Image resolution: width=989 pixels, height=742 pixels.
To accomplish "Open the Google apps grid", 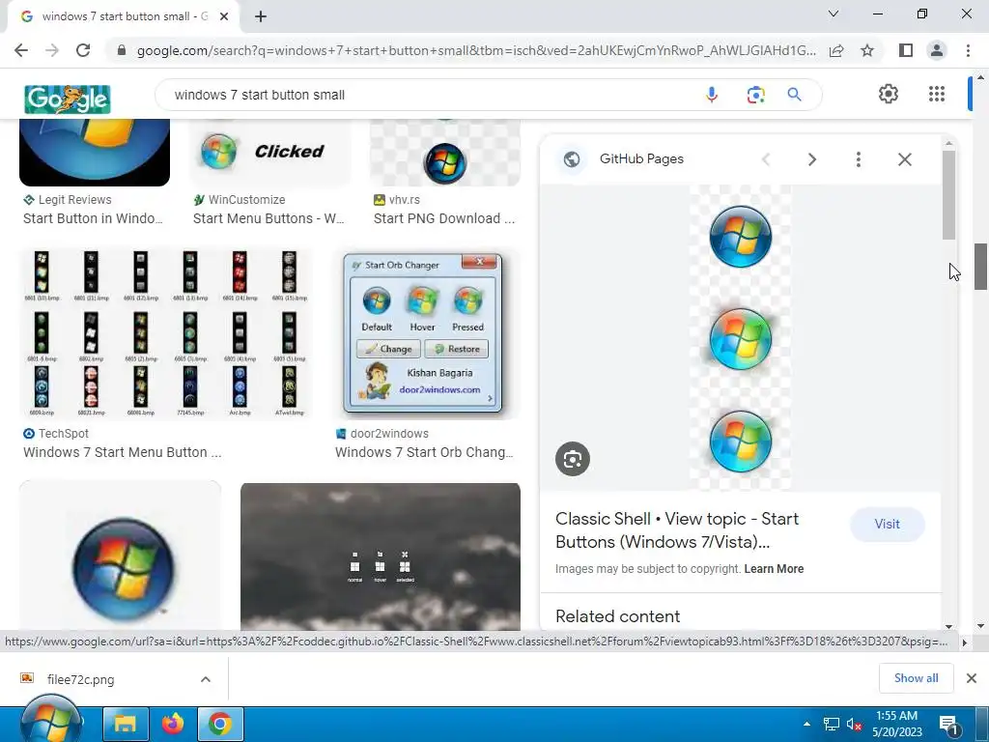I will coord(937,94).
